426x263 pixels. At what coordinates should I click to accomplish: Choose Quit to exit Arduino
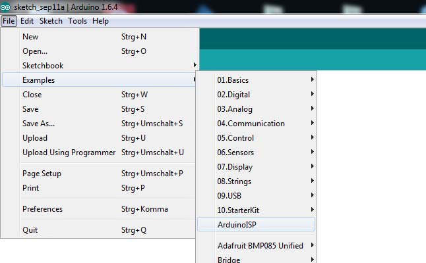(x=99, y=230)
